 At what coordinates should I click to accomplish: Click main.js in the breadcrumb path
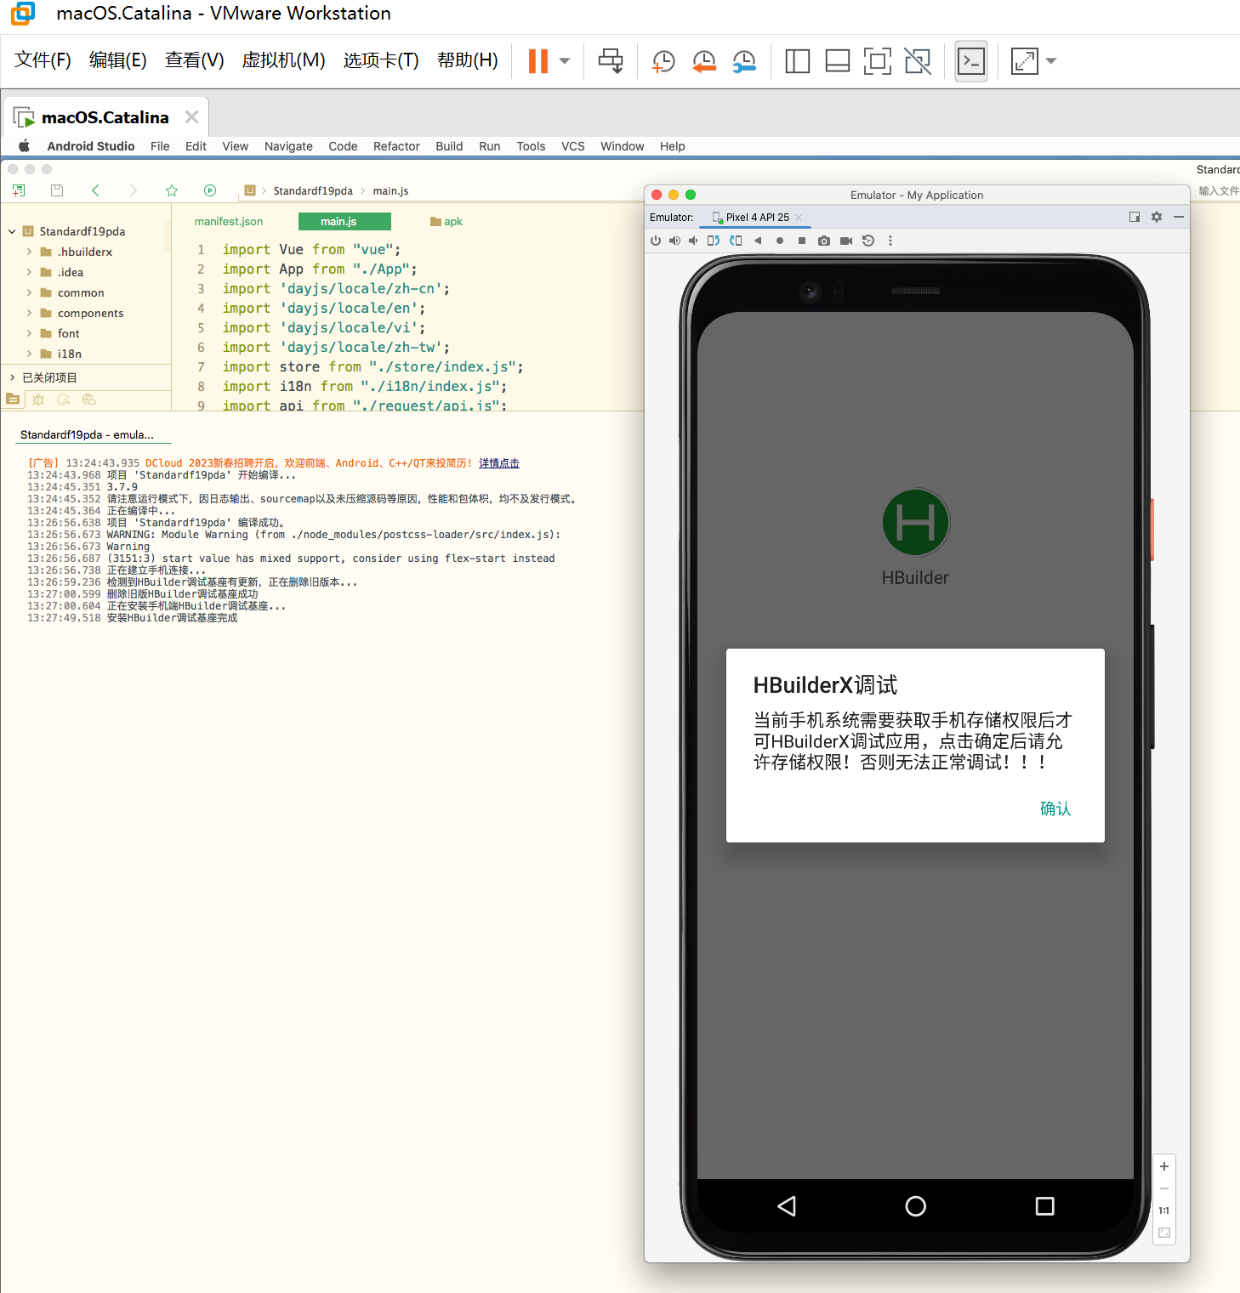(390, 191)
